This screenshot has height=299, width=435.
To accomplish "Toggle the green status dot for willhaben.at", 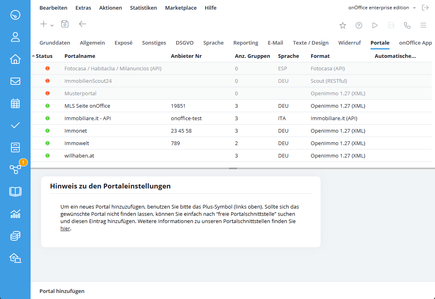I will pyautogui.click(x=48, y=156).
